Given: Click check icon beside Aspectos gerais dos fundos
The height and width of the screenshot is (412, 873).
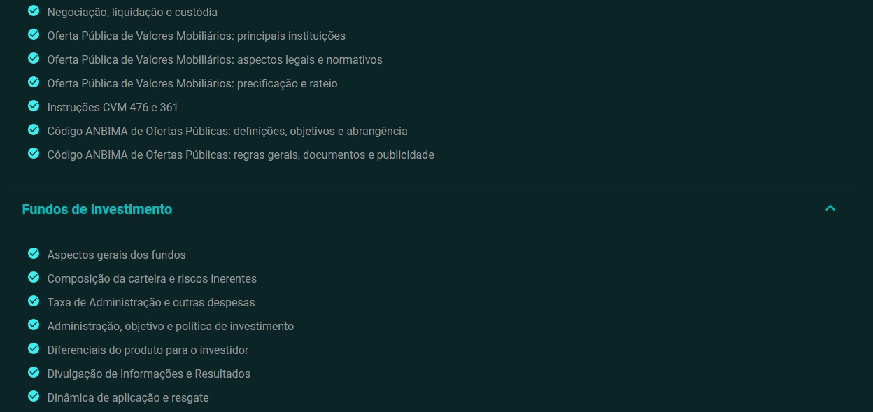Looking at the screenshot, I should pyautogui.click(x=33, y=254).
